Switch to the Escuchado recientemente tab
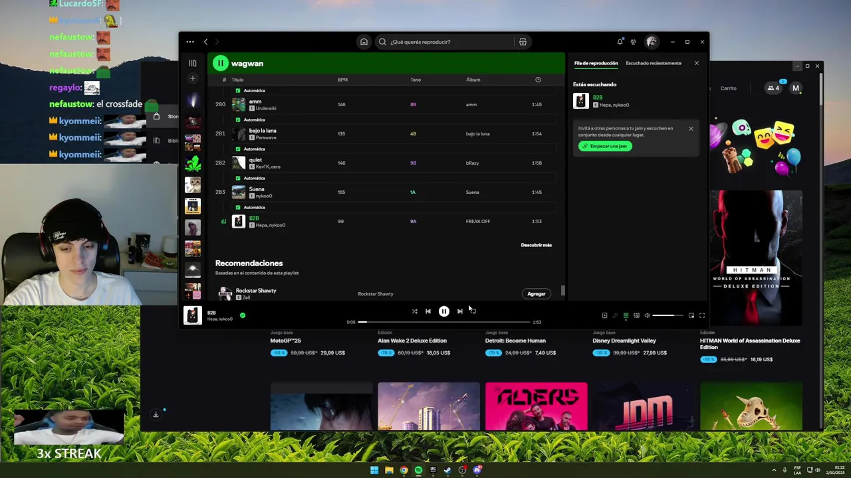Viewport: 851px width, 478px height. 654,63
